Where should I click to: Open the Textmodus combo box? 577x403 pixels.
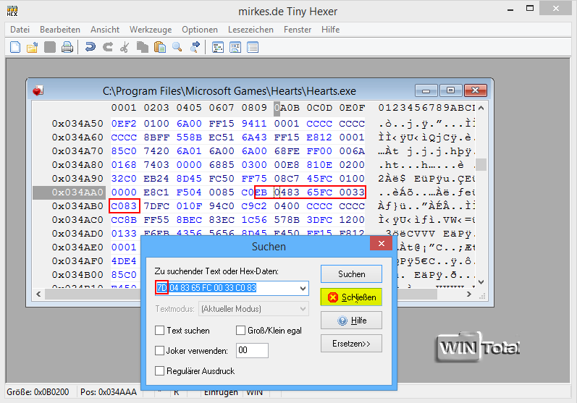tap(253, 308)
